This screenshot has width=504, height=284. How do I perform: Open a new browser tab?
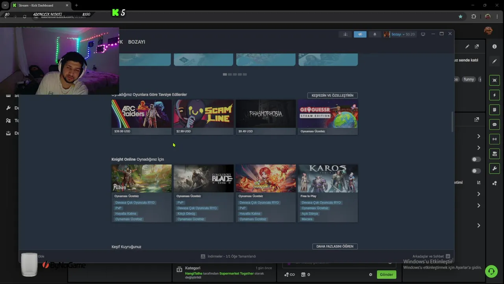click(x=76, y=6)
